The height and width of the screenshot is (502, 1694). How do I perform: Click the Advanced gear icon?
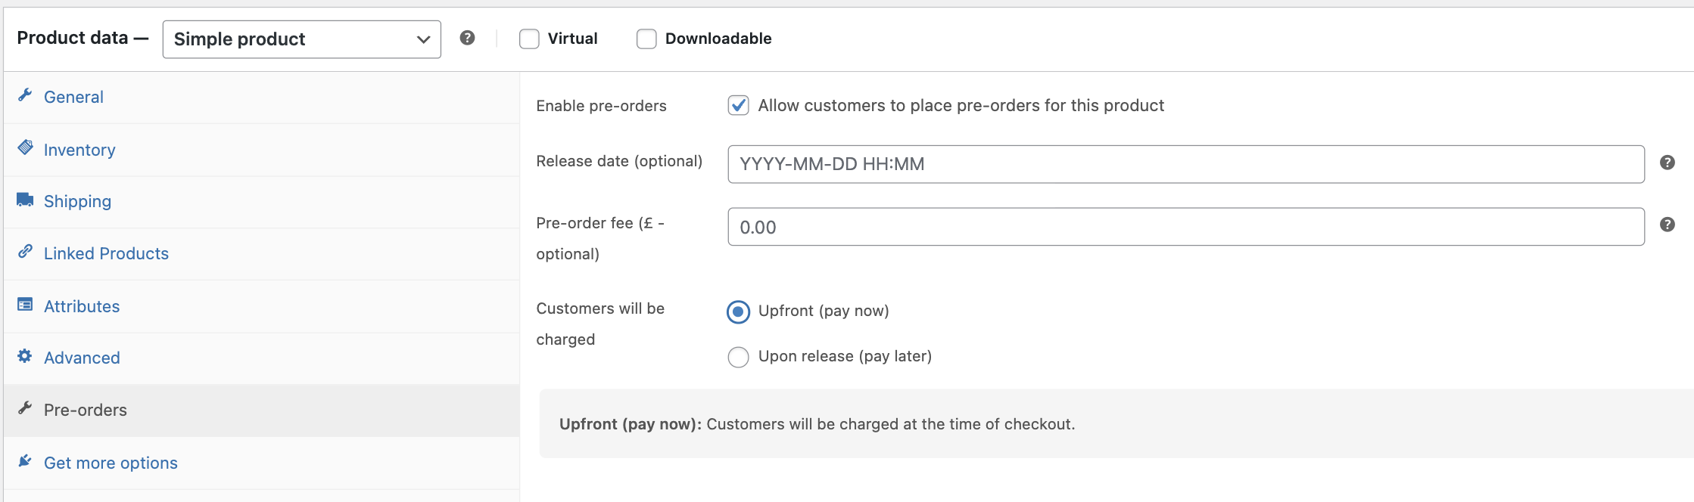25,356
